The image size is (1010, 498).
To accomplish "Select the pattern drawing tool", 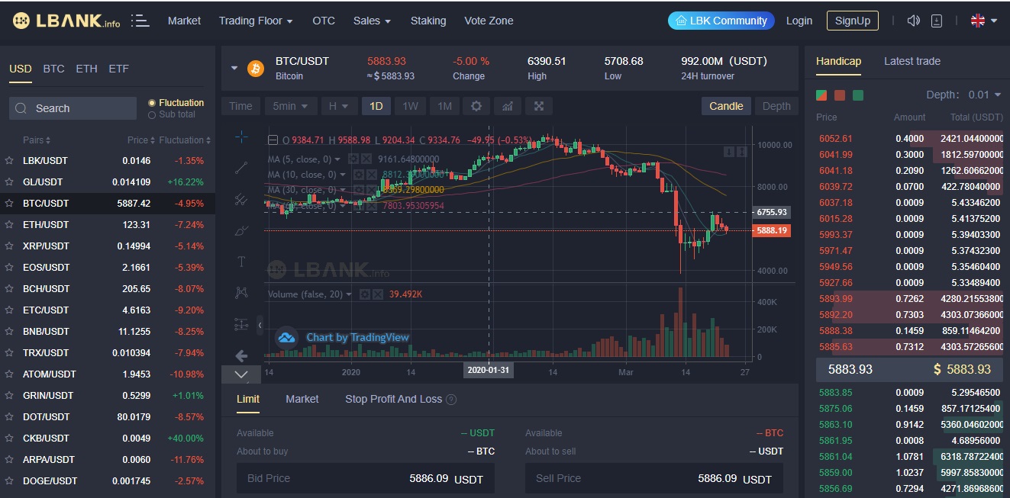I will [x=241, y=293].
